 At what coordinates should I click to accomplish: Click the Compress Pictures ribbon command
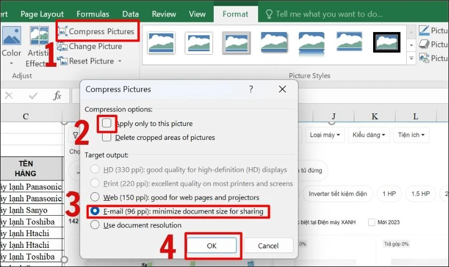pyautogui.click(x=96, y=31)
